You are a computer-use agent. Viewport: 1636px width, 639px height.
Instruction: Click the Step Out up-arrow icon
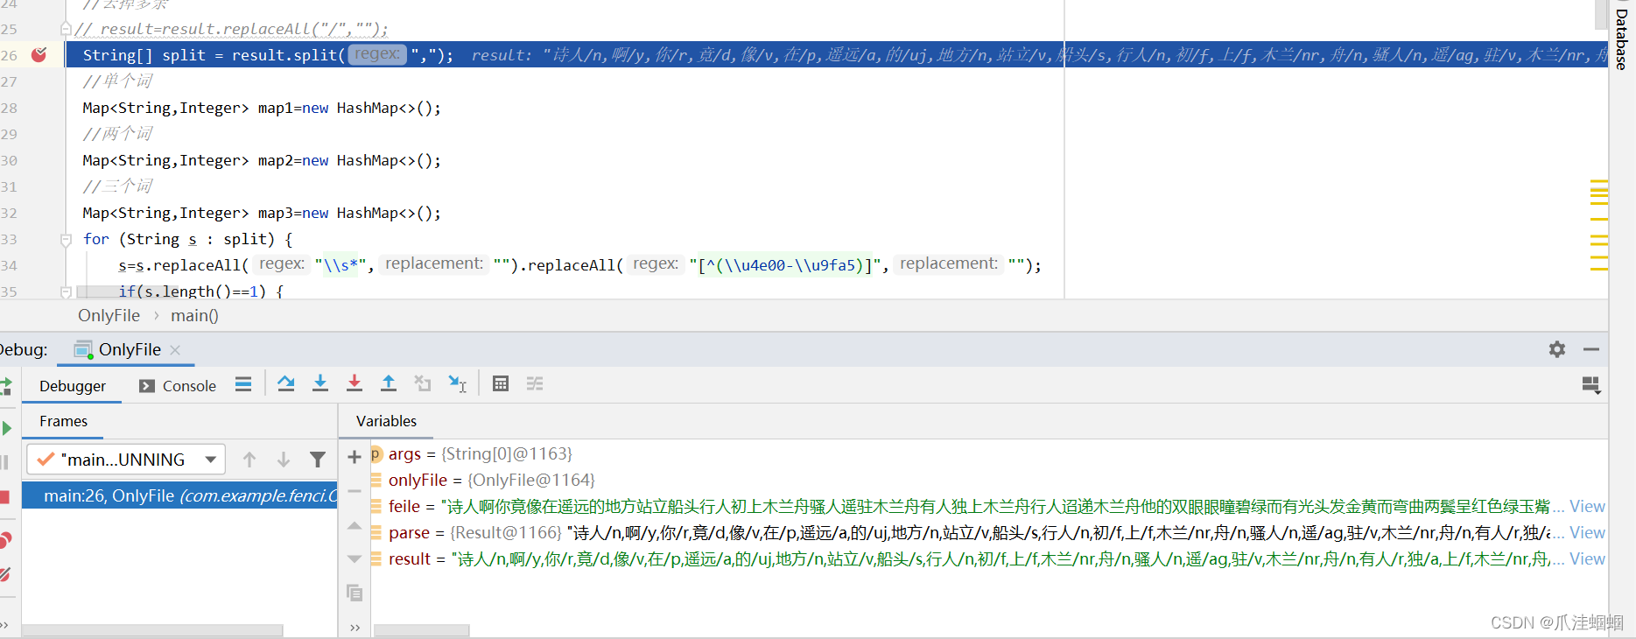click(x=389, y=384)
